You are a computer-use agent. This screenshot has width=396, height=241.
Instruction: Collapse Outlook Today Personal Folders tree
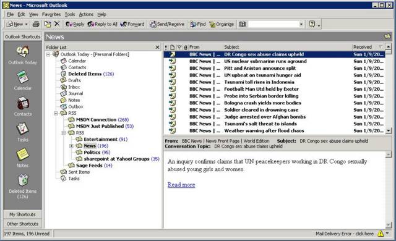click(x=48, y=54)
